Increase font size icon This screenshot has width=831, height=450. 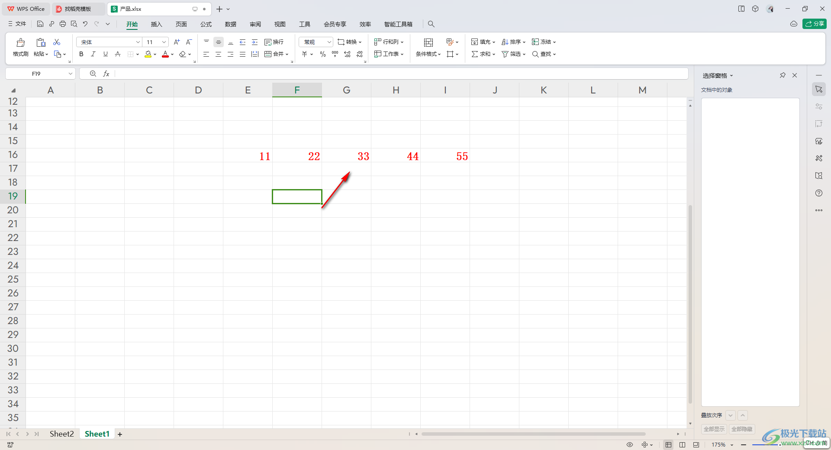(x=177, y=42)
